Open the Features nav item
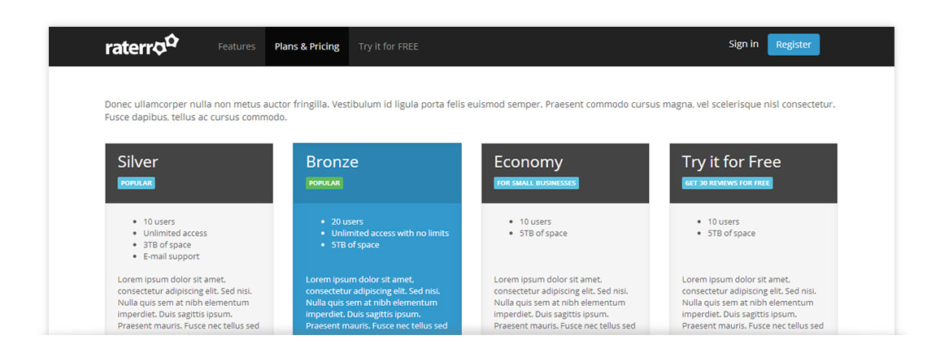This screenshot has height=361, width=927. (x=237, y=46)
